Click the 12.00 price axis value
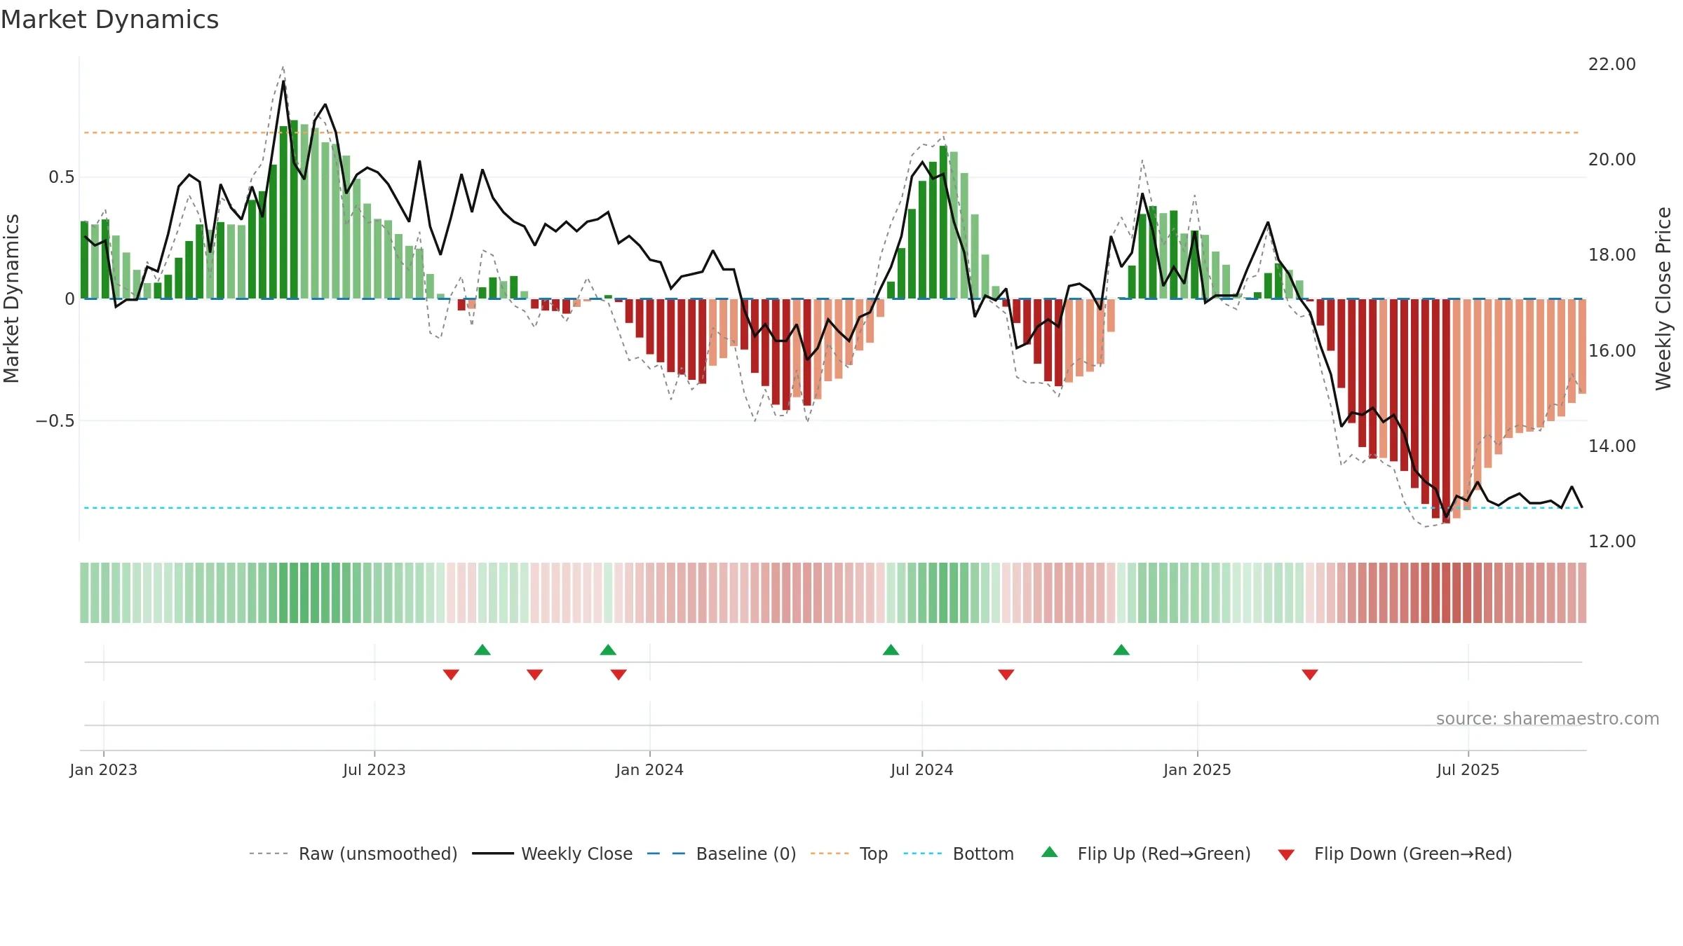This screenshot has height=946, width=1683. point(1612,541)
